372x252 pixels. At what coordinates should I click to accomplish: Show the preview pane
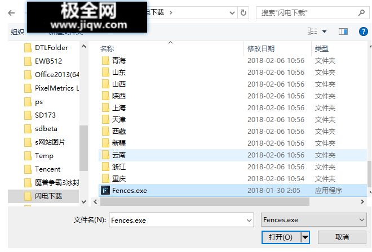pos(344,31)
